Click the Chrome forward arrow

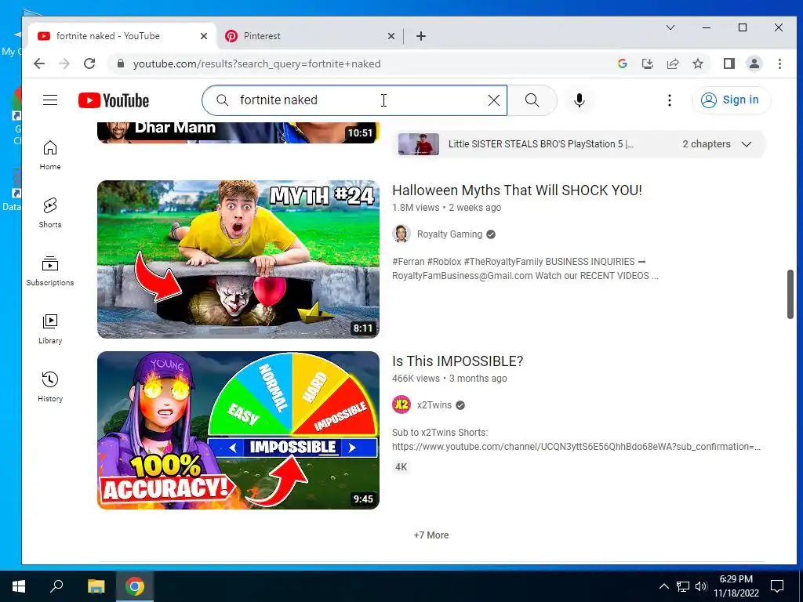pyautogui.click(x=64, y=63)
